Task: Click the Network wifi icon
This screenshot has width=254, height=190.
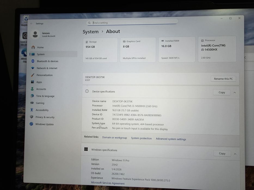Action: pyautogui.click(x=33, y=68)
